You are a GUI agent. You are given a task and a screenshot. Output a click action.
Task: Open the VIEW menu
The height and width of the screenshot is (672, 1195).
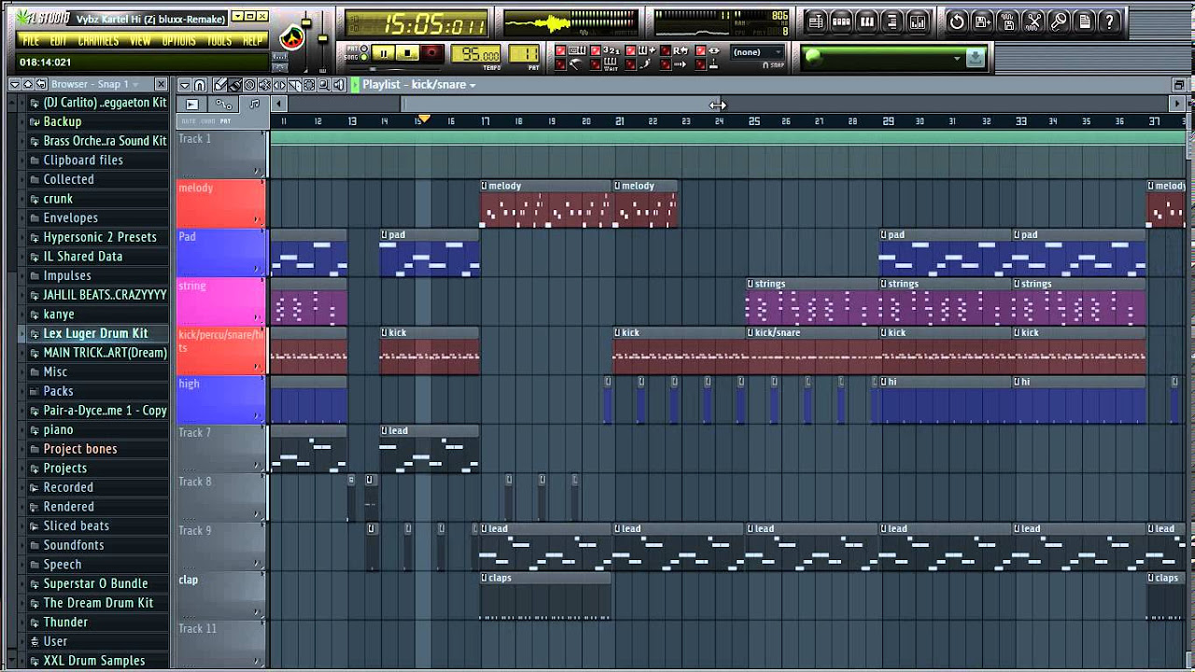point(140,41)
